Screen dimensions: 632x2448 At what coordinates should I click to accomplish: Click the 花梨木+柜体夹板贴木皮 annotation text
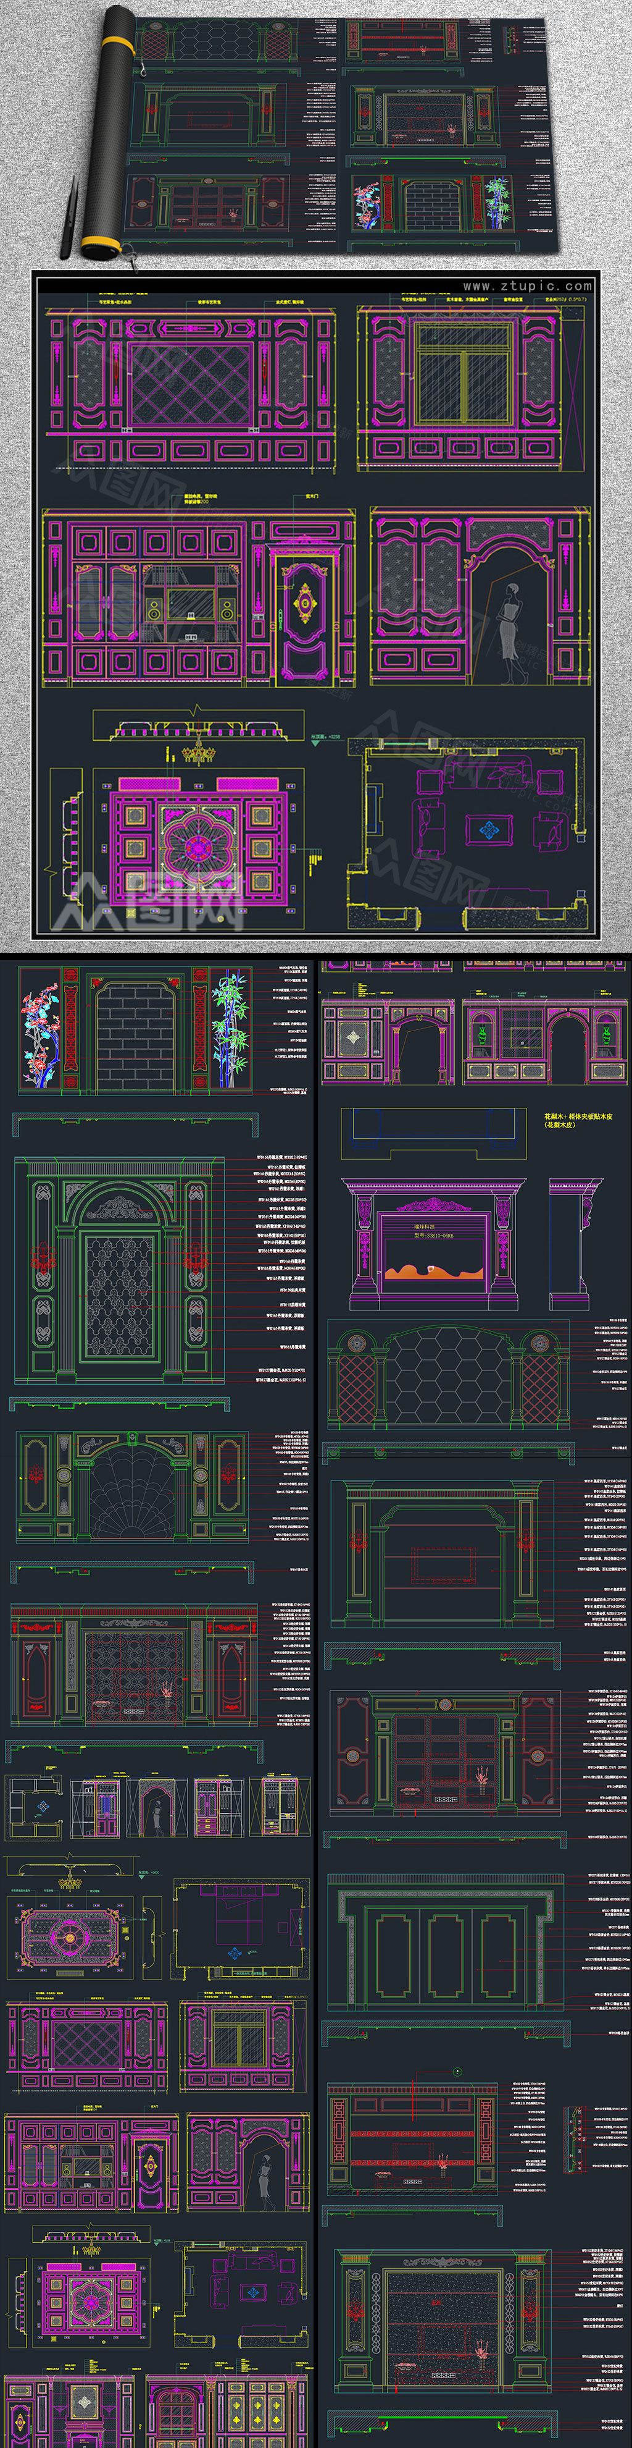[578, 1116]
